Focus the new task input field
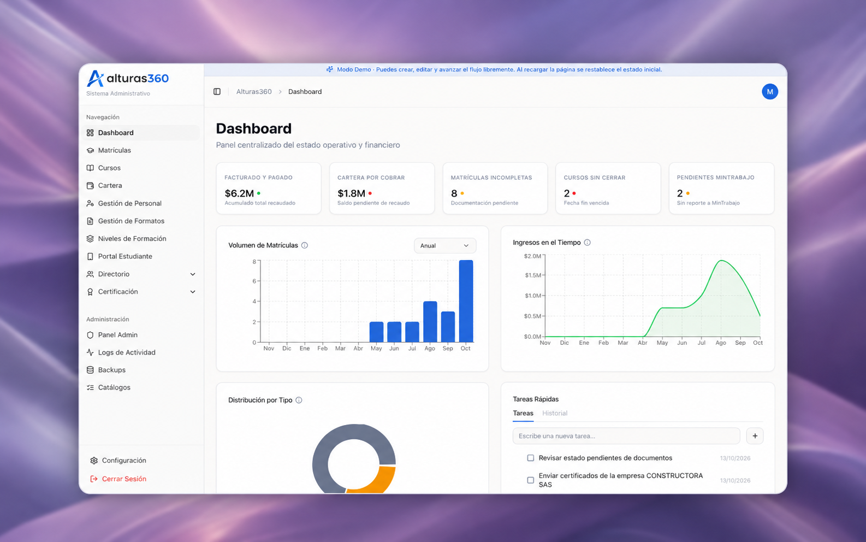 tap(626, 436)
